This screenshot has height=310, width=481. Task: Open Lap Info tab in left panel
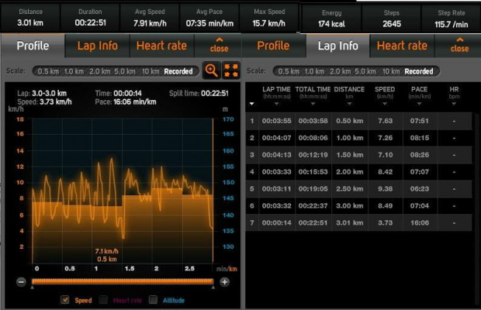pos(97,45)
